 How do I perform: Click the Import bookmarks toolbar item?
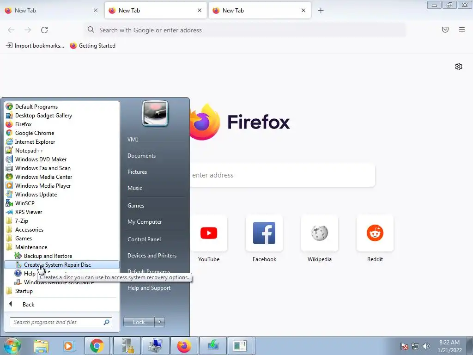(x=35, y=46)
